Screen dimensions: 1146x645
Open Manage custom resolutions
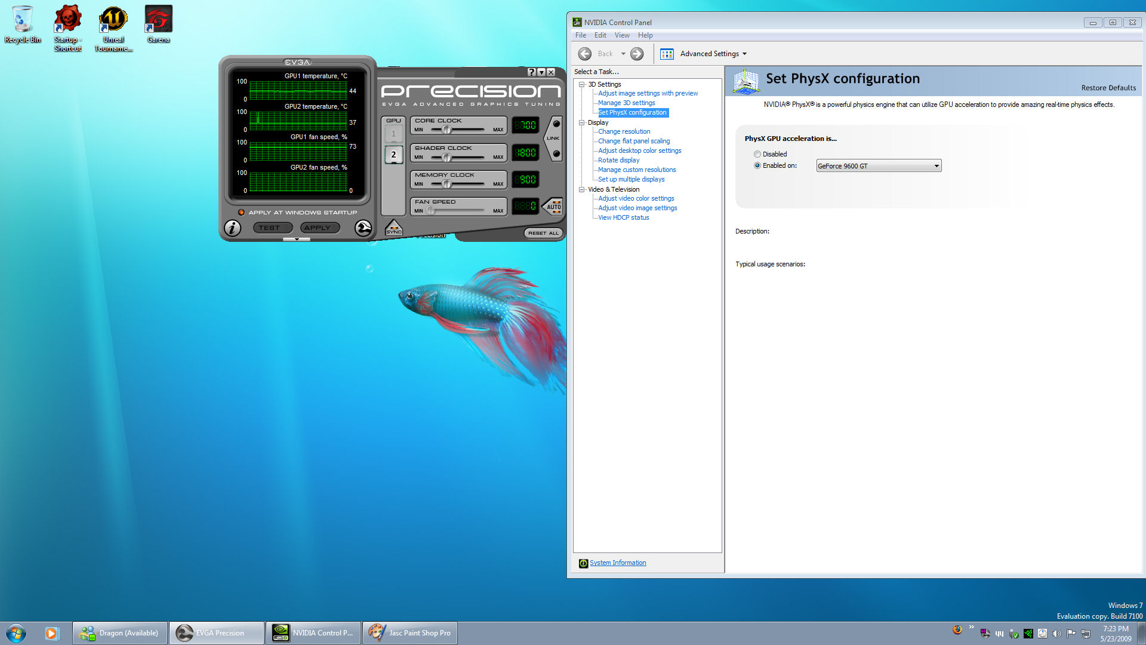pyautogui.click(x=637, y=170)
